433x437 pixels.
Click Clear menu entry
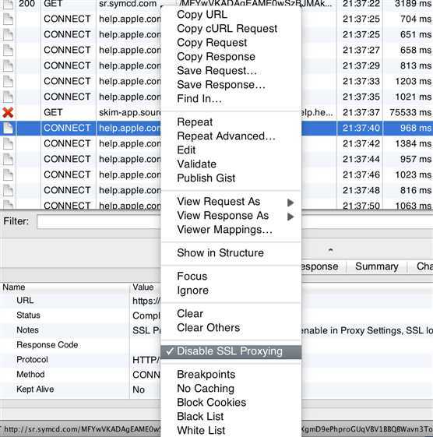coord(190,314)
